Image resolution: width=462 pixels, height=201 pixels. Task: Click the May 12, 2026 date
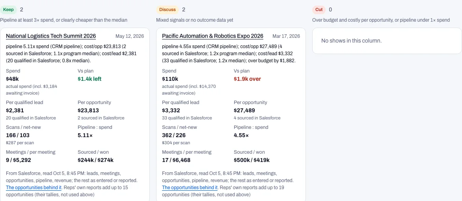[x=130, y=36]
